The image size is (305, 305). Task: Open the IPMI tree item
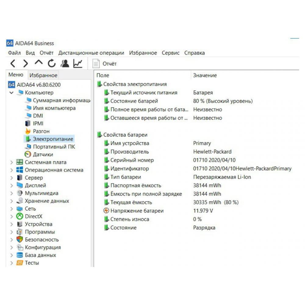tap(34, 123)
